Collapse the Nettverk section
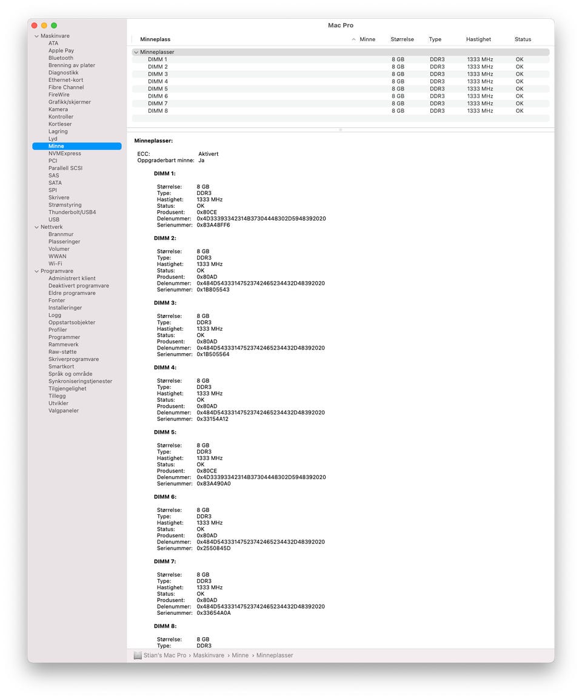 [36, 227]
